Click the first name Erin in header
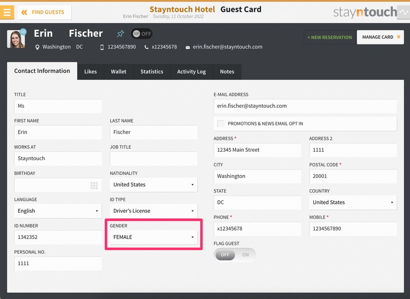Screen dimensions: 410x299 (x=43, y=33)
